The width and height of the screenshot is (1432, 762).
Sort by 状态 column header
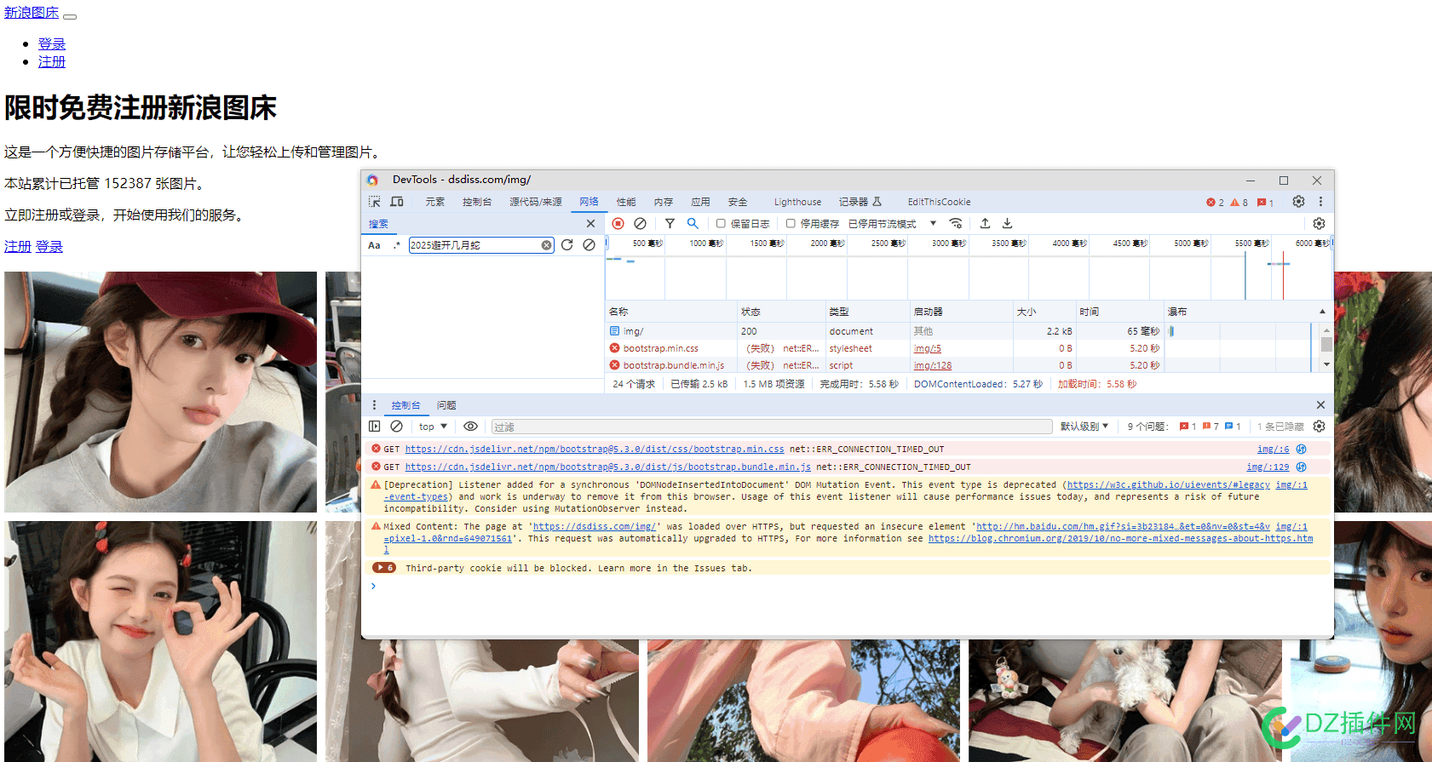781,312
